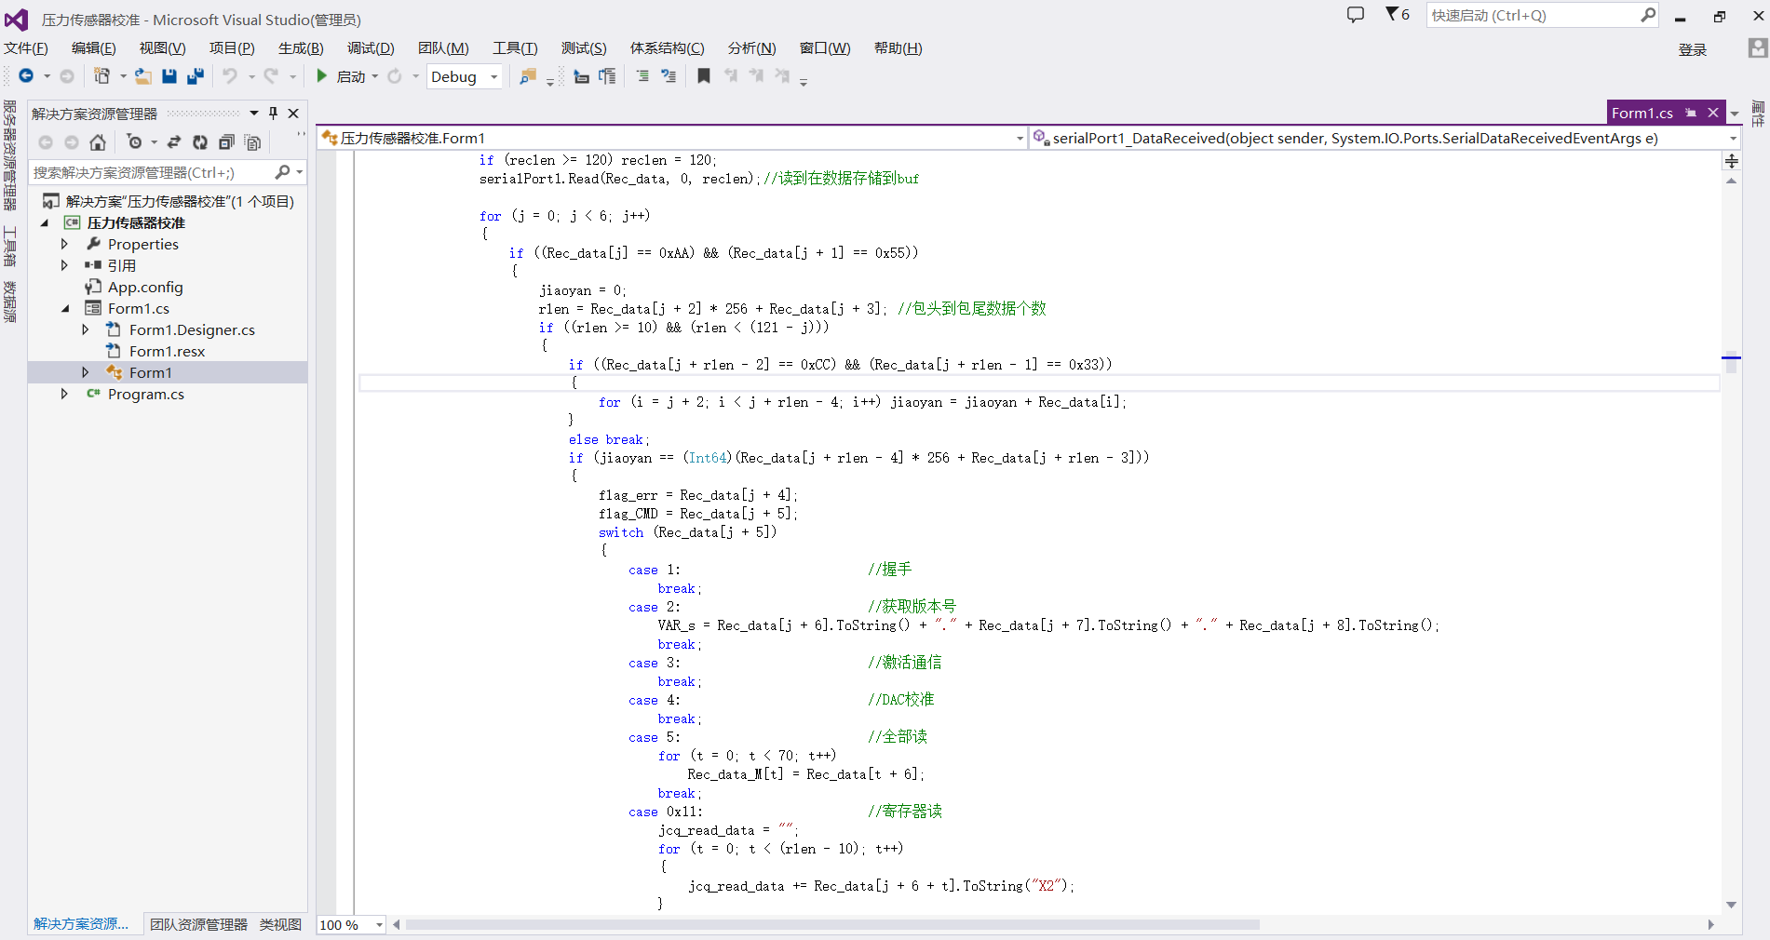Click Collapse All icon in Solution Explorer
Image resolution: width=1770 pixels, height=940 pixels.
[226, 142]
